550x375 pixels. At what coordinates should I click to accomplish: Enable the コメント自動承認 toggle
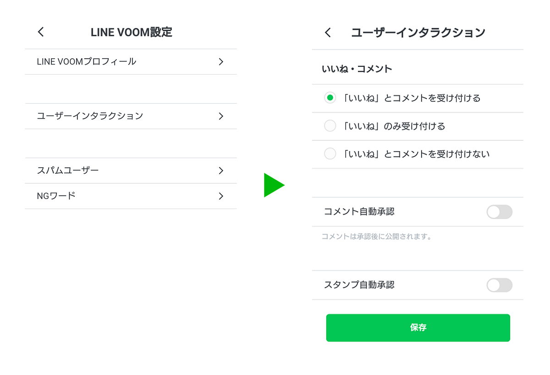(x=499, y=212)
